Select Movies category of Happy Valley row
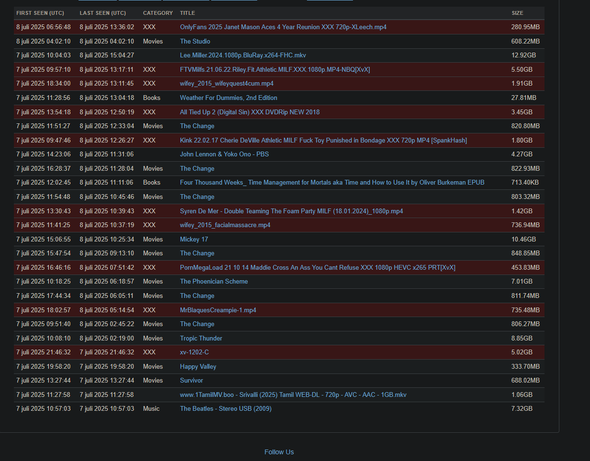 click(153, 367)
